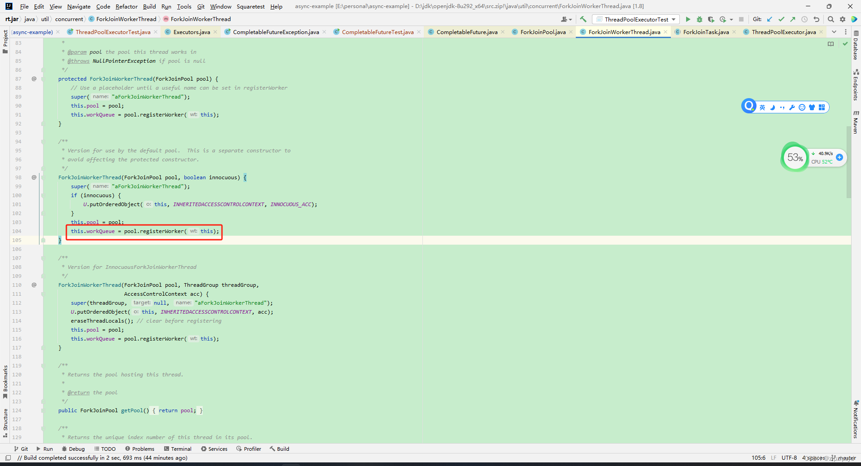Open run configuration ThreadPoolExecutorTest dropdown
This screenshot has height=466, width=861.
point(636,19)
